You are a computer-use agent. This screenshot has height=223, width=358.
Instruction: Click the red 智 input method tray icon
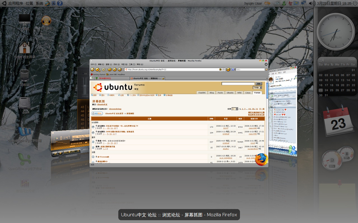pyautogui.click(x=290, y=3)
